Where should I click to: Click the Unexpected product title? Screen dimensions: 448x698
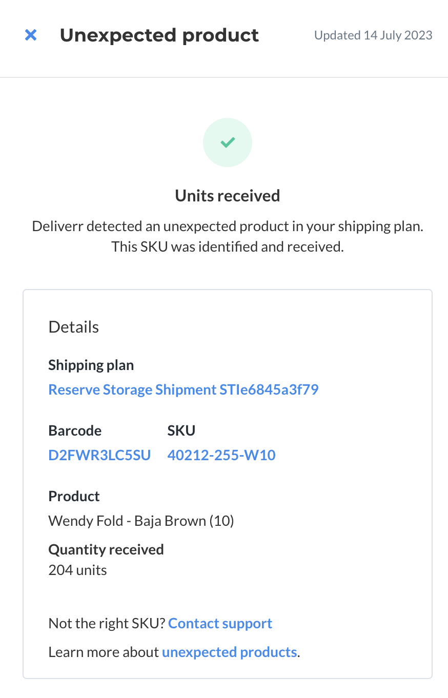click(159, 35)
